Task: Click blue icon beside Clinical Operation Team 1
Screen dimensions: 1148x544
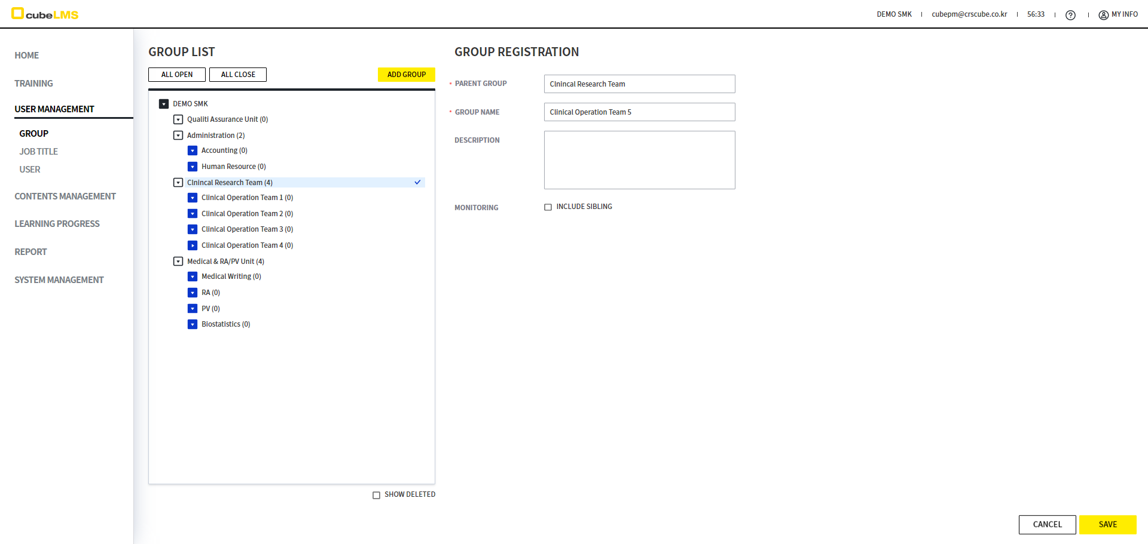Action: (x=193, y=198)
